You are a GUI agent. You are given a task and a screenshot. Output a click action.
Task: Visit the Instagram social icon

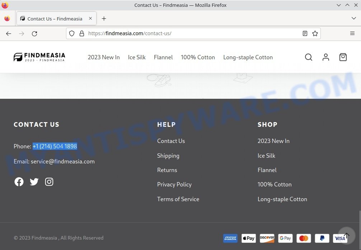pos(49,182)
